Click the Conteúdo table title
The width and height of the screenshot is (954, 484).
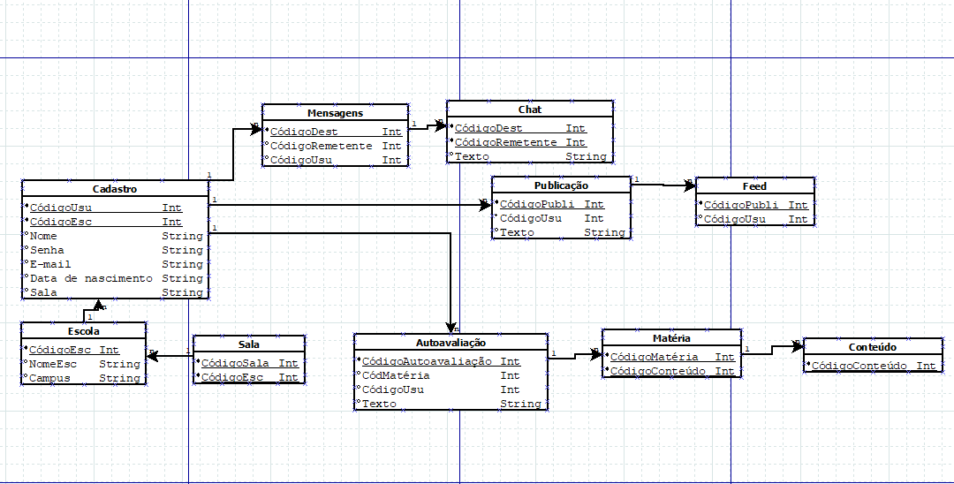(872, 347)
